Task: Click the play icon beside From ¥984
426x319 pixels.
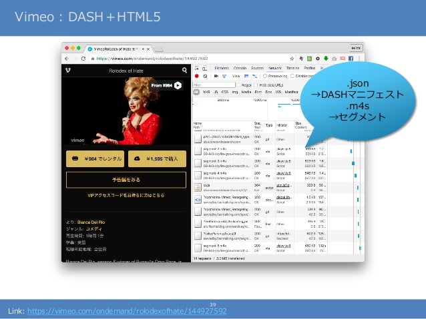Action: (x=178, y=85)
